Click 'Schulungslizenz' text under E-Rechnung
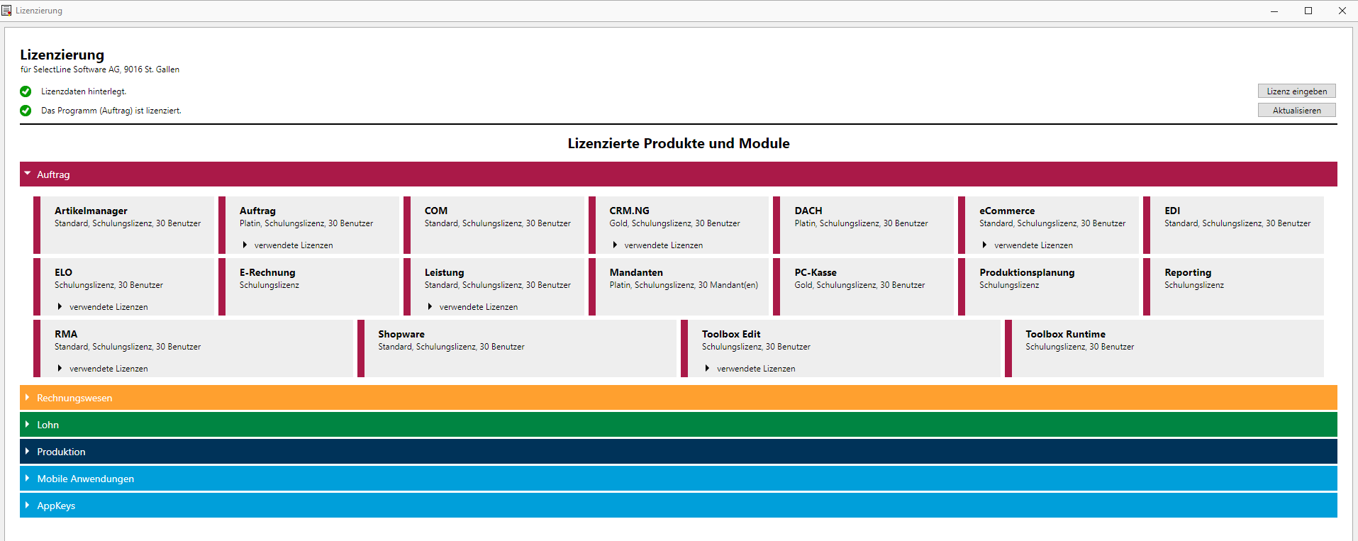Image resolution: width=1358 pixels, height=541 pixels. pyautogui.click(x=269, y=285)
